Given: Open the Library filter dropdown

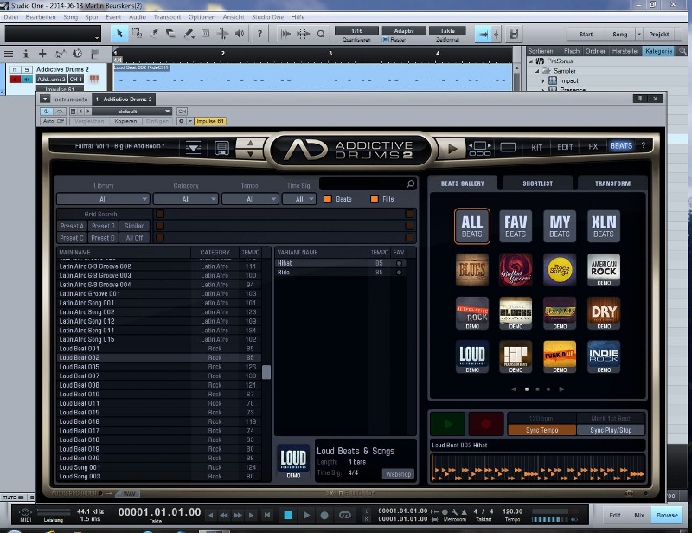Looking at the screenshot, I should pyautogui.click(x=103, y=199).
